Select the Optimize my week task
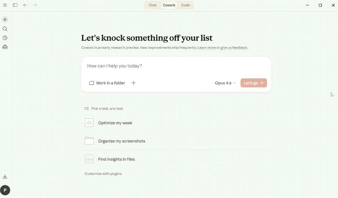Image resolution: width=338 pixels, height=198 pixels. point(115,123)
